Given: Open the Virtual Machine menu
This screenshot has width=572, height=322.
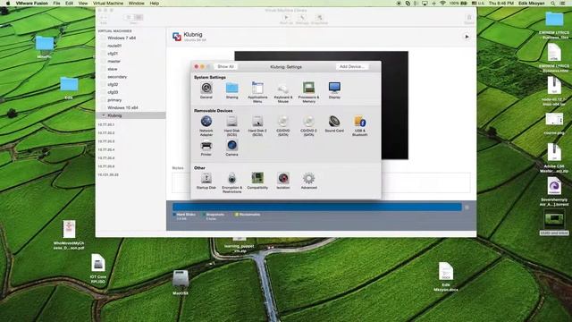Looking at the screenshot, I should [108, 4].
